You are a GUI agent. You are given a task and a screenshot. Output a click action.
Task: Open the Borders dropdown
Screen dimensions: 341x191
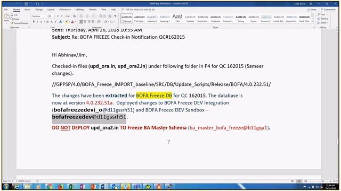click(x=112, y=22)
